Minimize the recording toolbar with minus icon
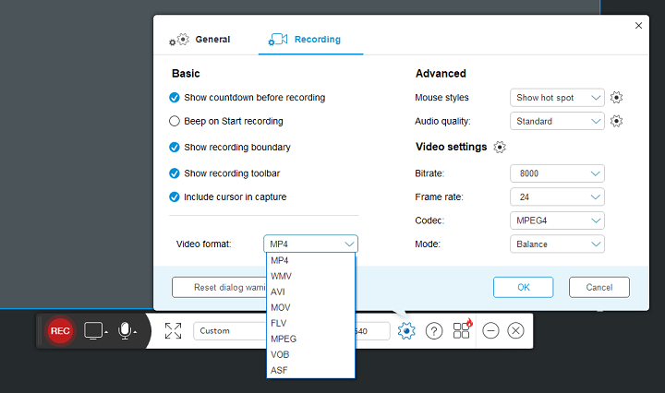This screenshot has width=665, height=393. [x=490, y=331]
